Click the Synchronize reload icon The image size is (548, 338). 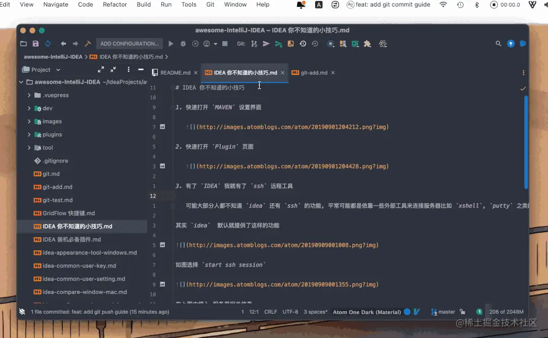tap(48, 44)
